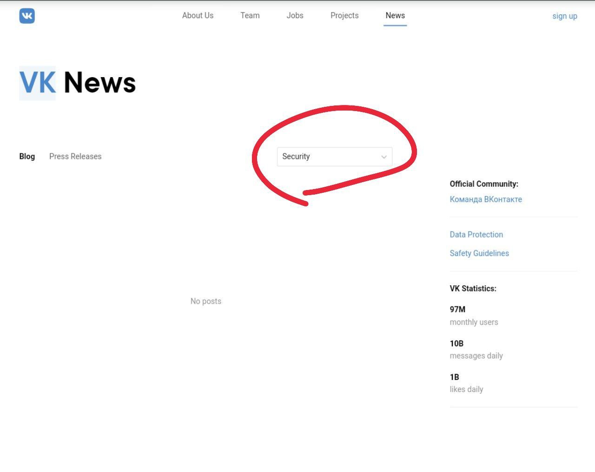This screenshot has height=472, width=595.
Task: Open the Jobs page
Action: [x=295, y=15]
